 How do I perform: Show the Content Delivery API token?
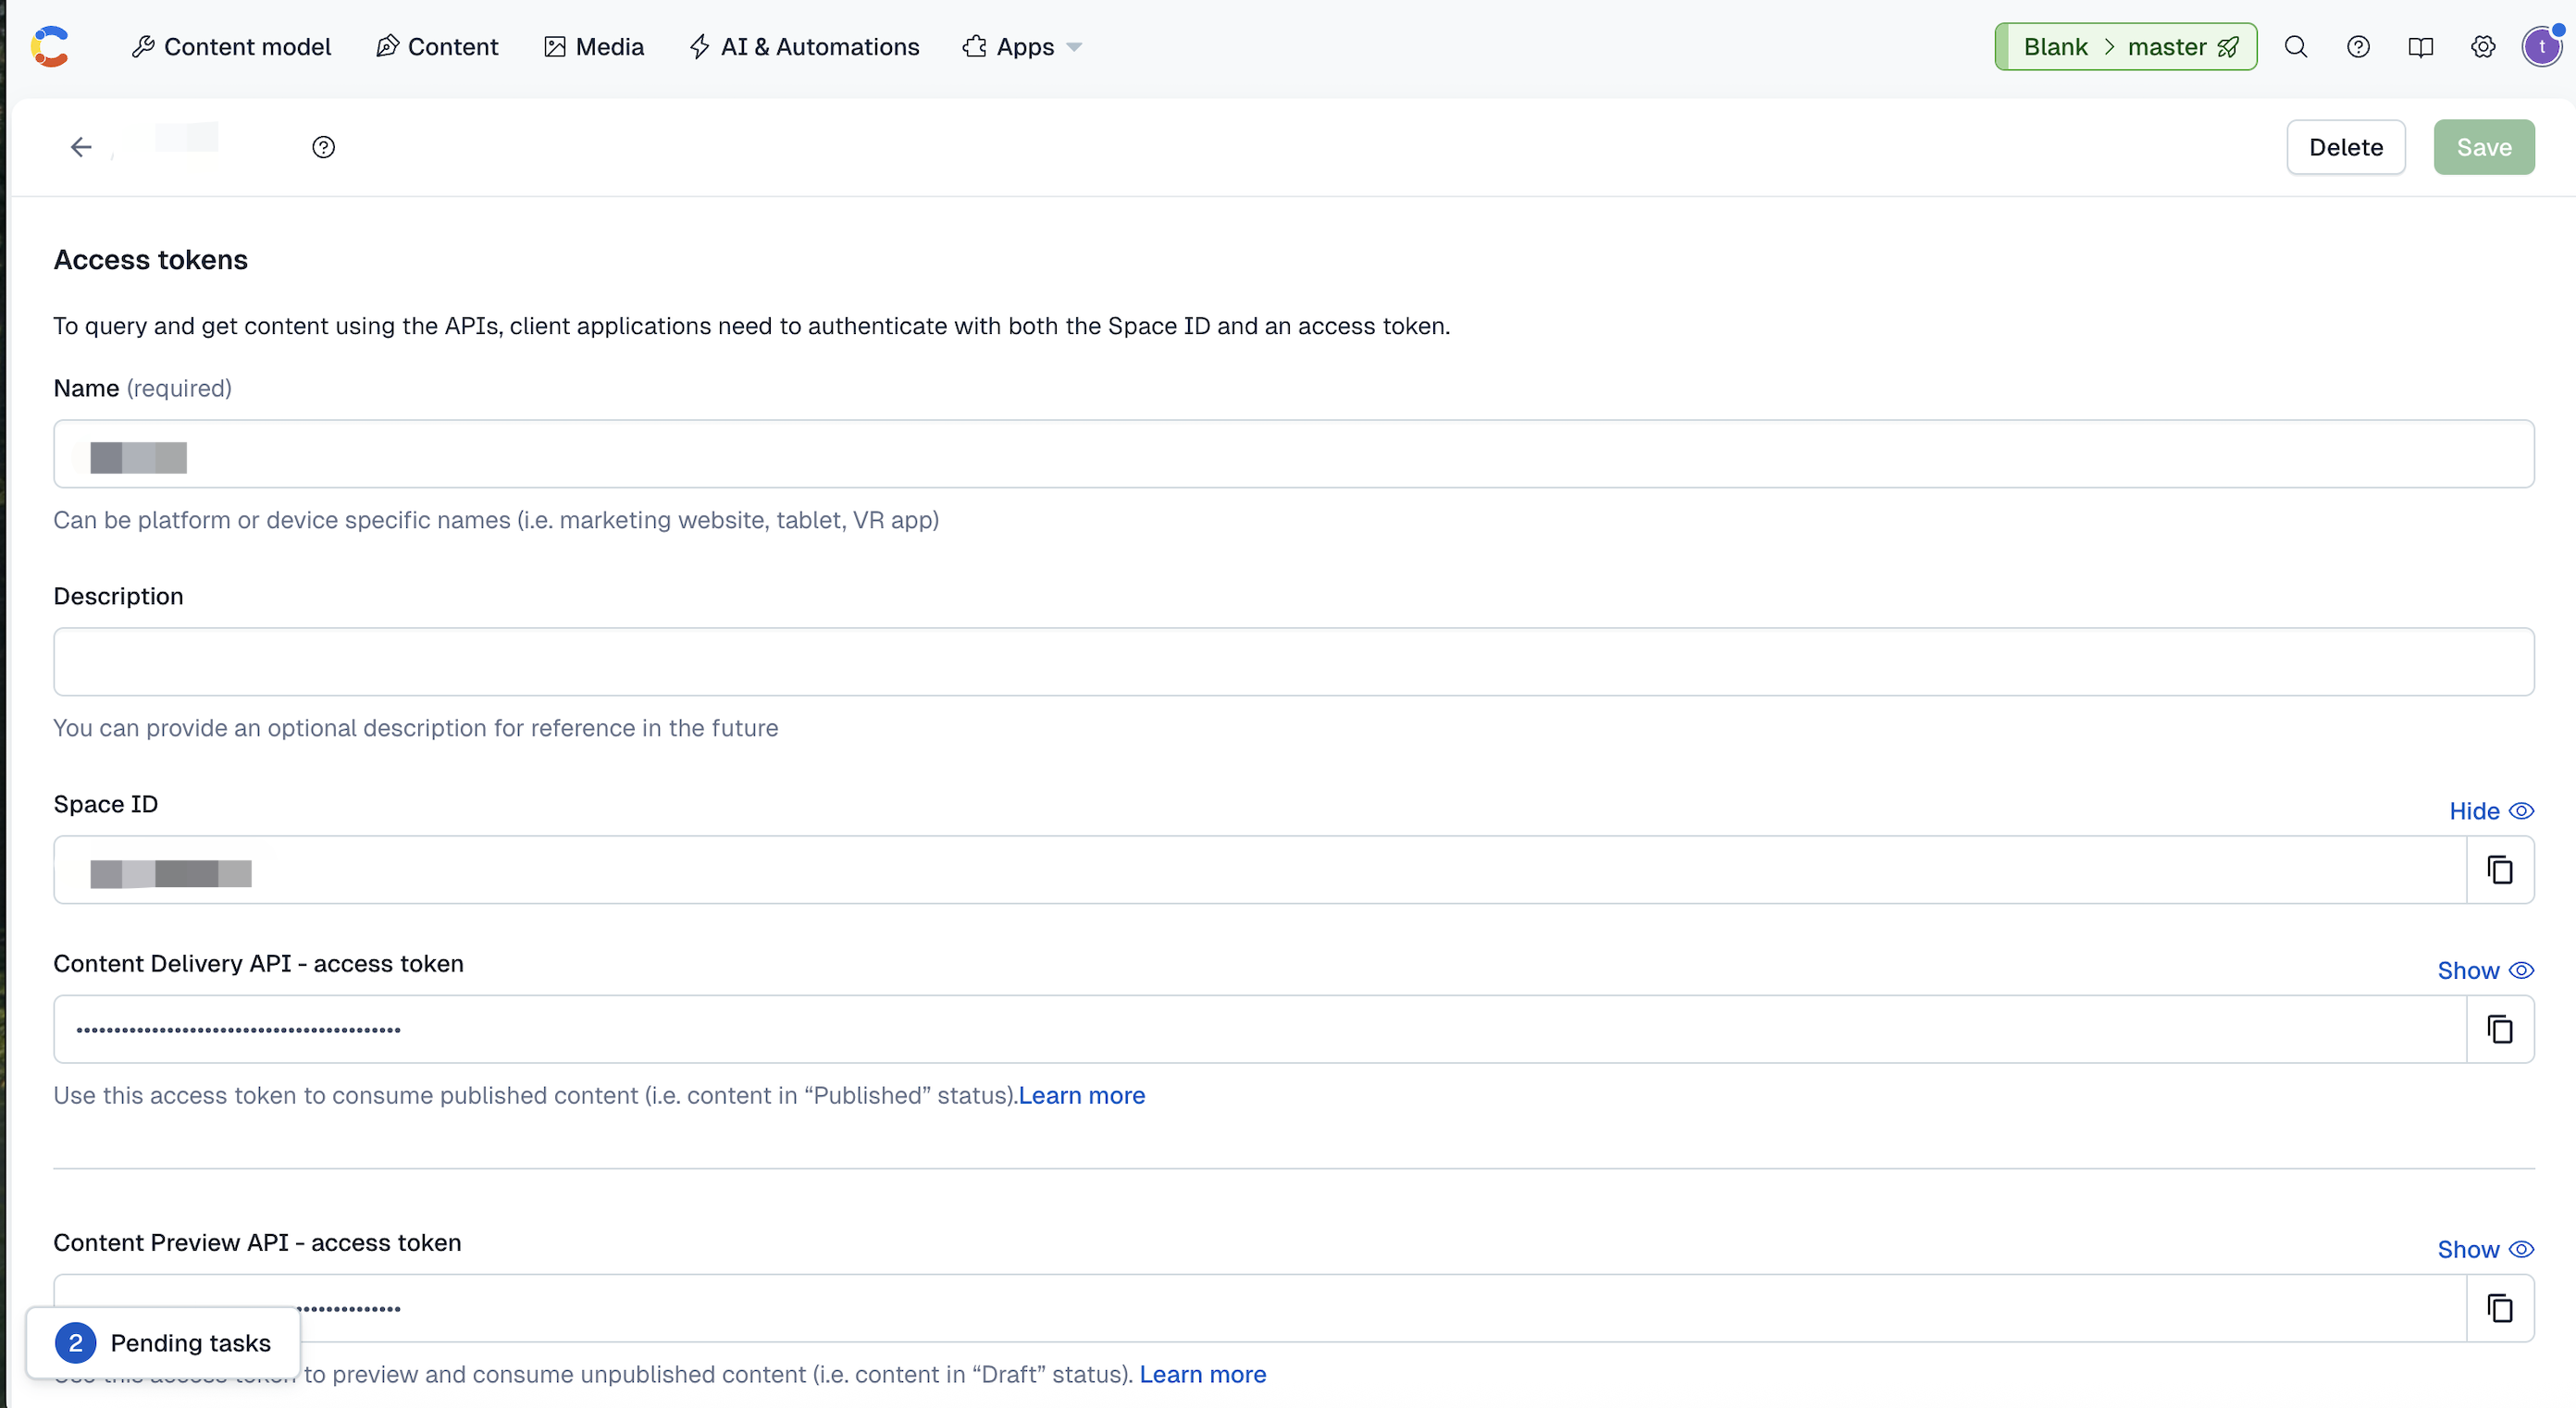[2484, 970]
